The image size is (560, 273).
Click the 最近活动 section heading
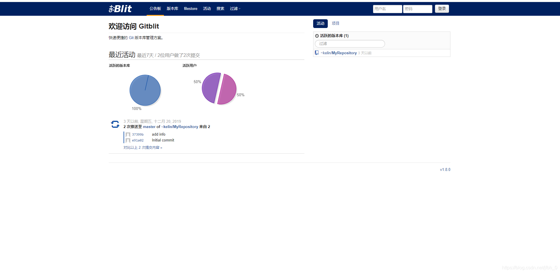click(x=122, y=55)
